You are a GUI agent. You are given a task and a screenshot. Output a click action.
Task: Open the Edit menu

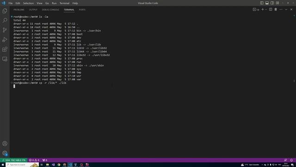click(18, 3)
